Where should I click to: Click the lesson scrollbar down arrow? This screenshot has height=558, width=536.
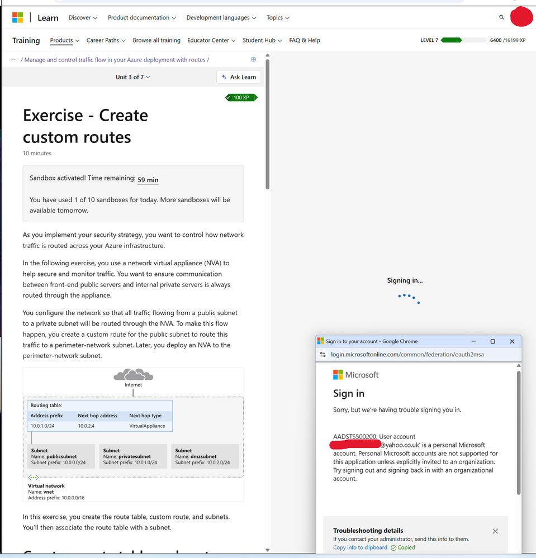coord(268,550)
